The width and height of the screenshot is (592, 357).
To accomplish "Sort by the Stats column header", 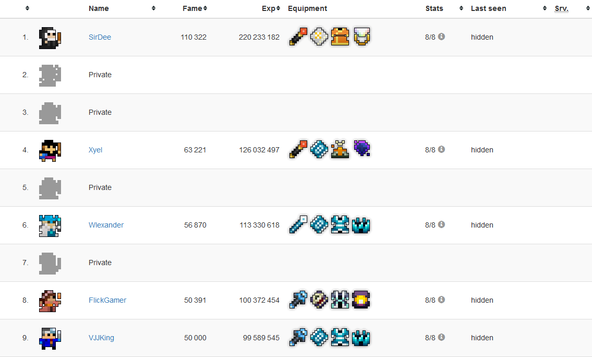I will point(434,8).
